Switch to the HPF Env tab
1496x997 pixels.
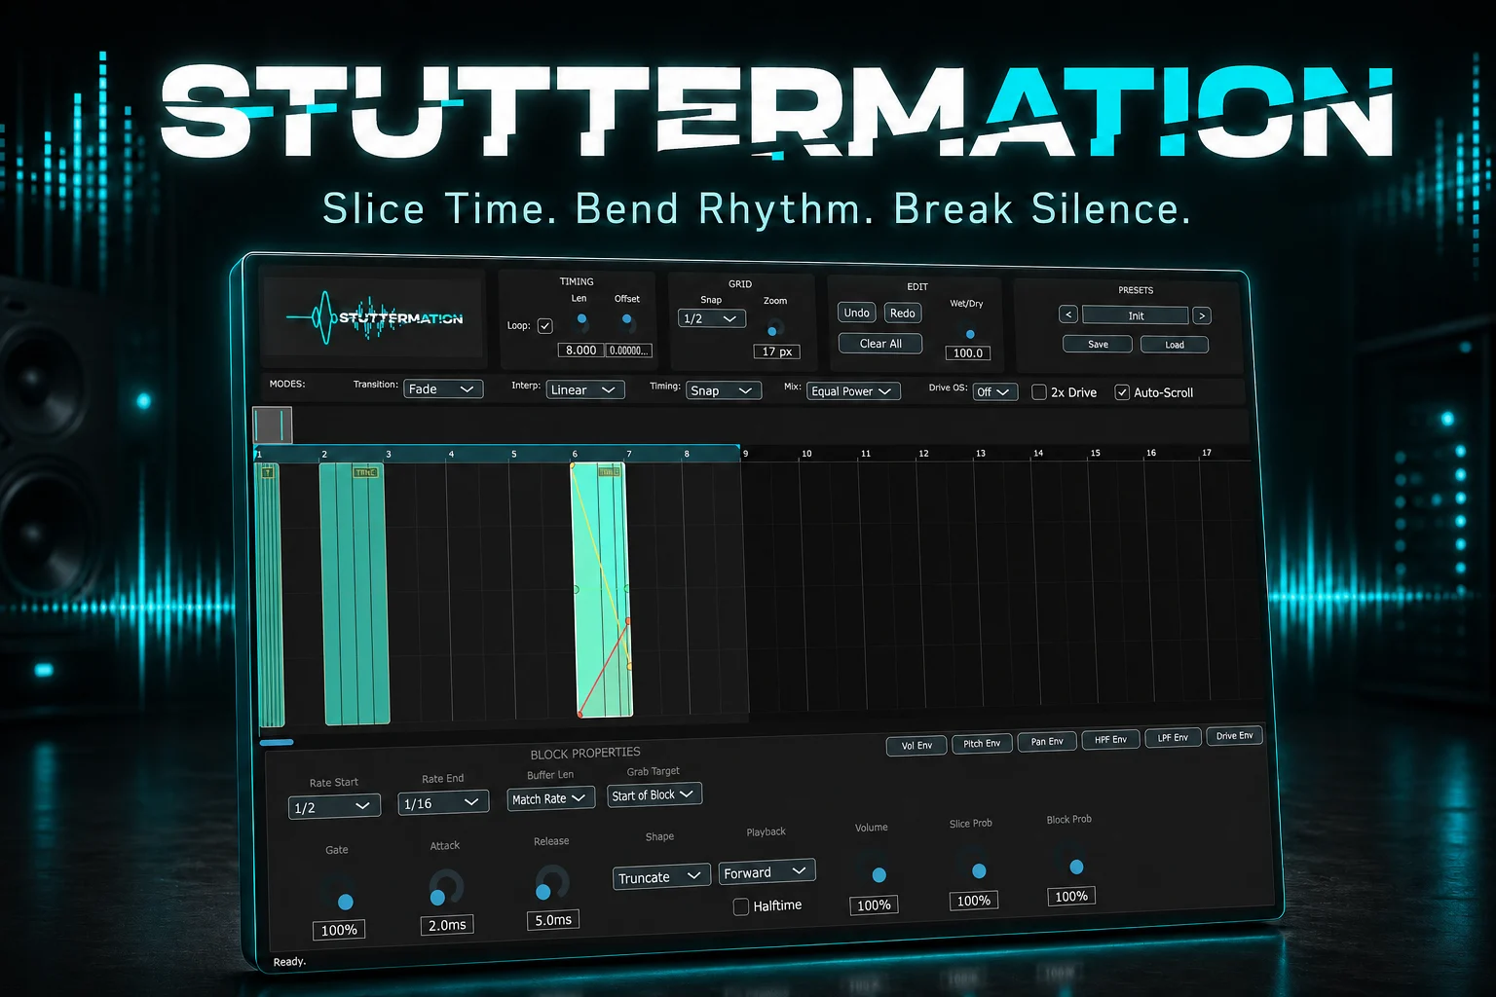[1110, 740]
